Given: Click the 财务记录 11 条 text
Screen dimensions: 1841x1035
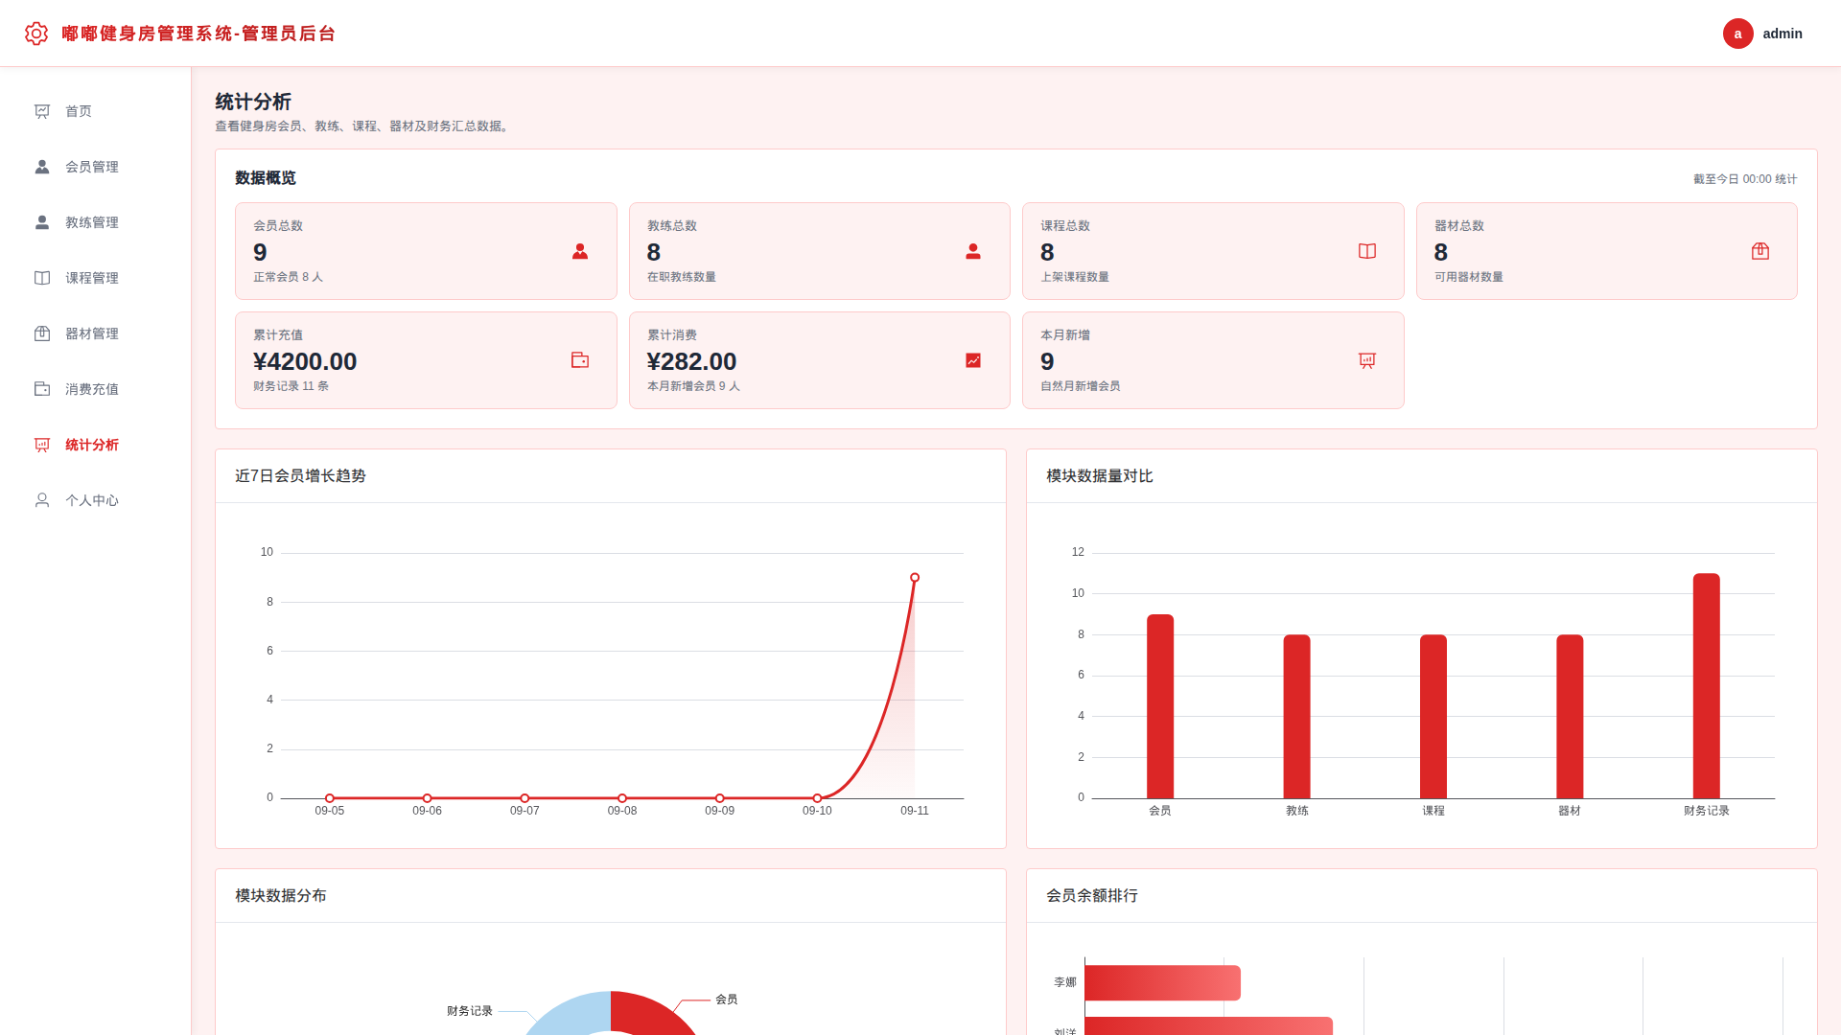Looking at the screenshot, I should coord(291,386).
